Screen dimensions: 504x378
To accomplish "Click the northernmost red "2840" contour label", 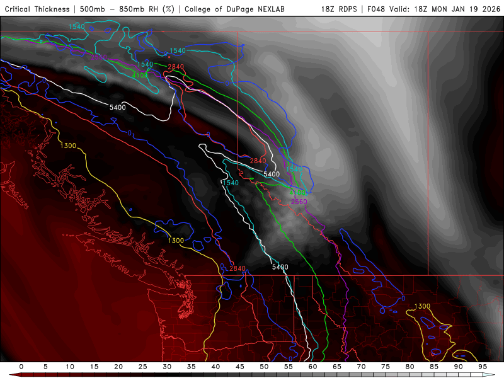I will click(x=176, y=67).
